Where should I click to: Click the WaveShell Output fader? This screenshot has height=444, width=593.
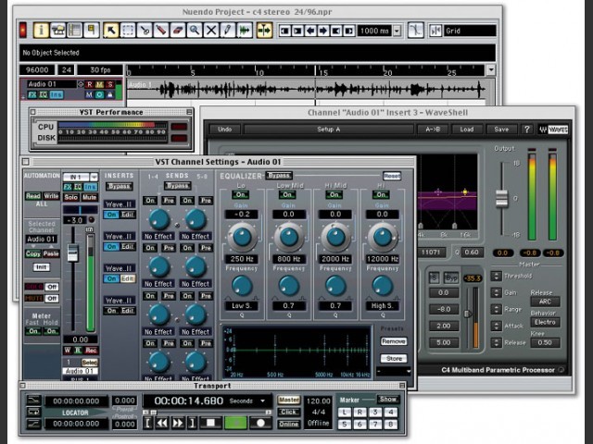502,198
